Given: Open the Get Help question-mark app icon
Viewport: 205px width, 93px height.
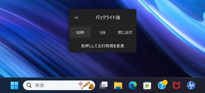Looking at the screenshot, I should [162, 85].
